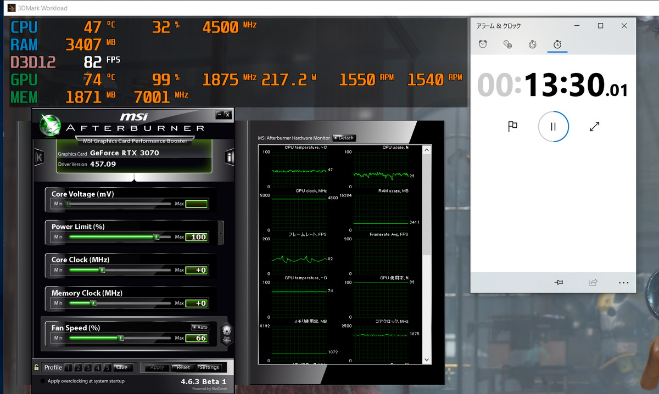Switch to the World Clock tab
659x394 pixels.
[x=508, y=44]
